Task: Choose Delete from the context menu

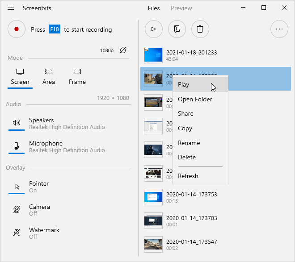Action: [200, 157]
